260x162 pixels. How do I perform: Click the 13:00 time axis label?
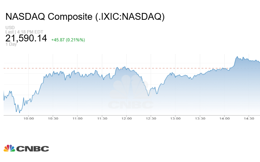pyautogui.click(x=175, y=118)
